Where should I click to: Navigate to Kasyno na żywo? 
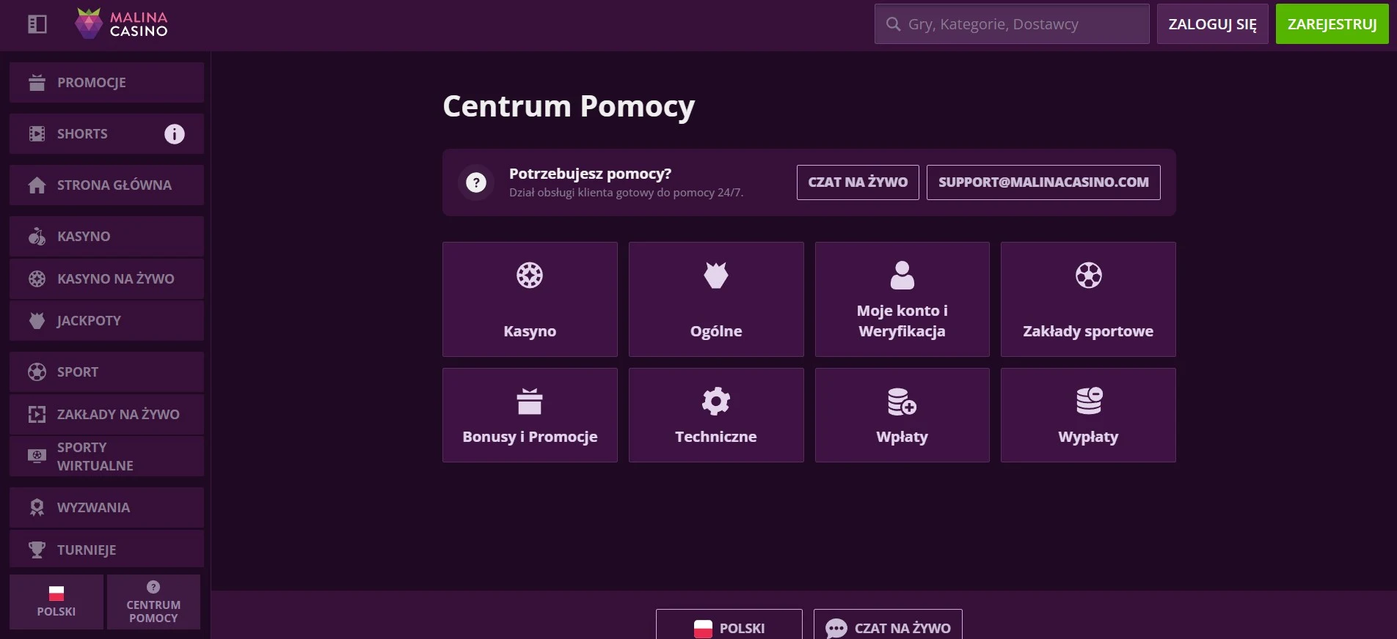(x=106, y=278)
